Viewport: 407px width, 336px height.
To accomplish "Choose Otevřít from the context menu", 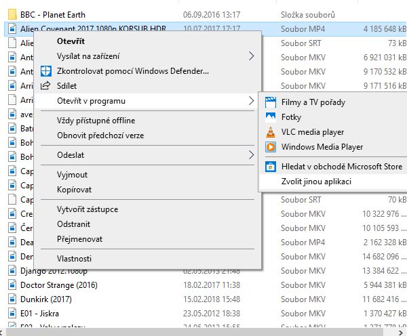I will pyautogui.click(x=148, y=41).
